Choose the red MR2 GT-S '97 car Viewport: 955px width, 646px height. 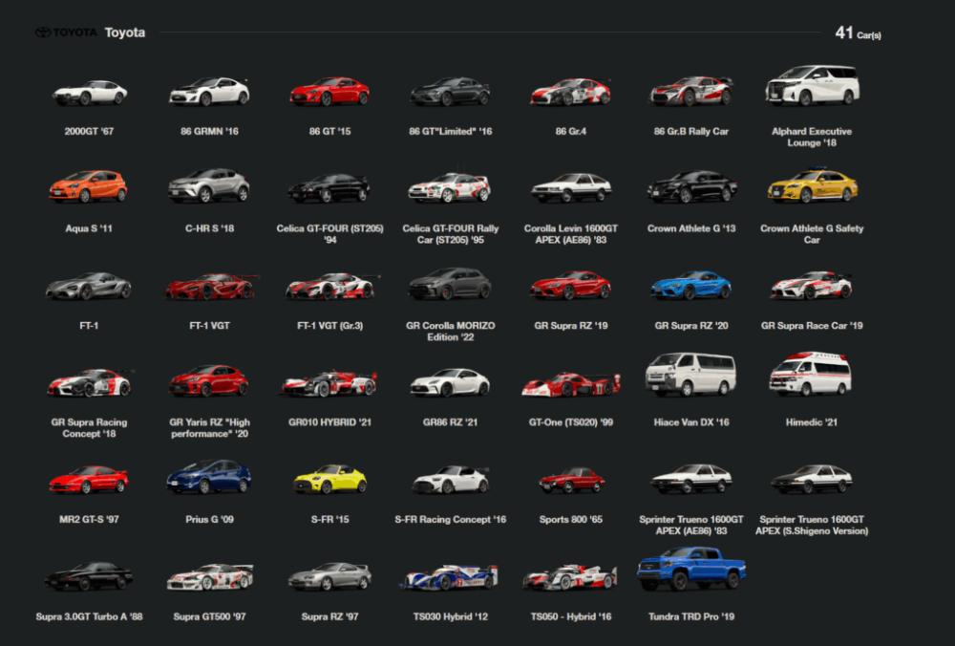pyautogui.click(x=89, y=479)
